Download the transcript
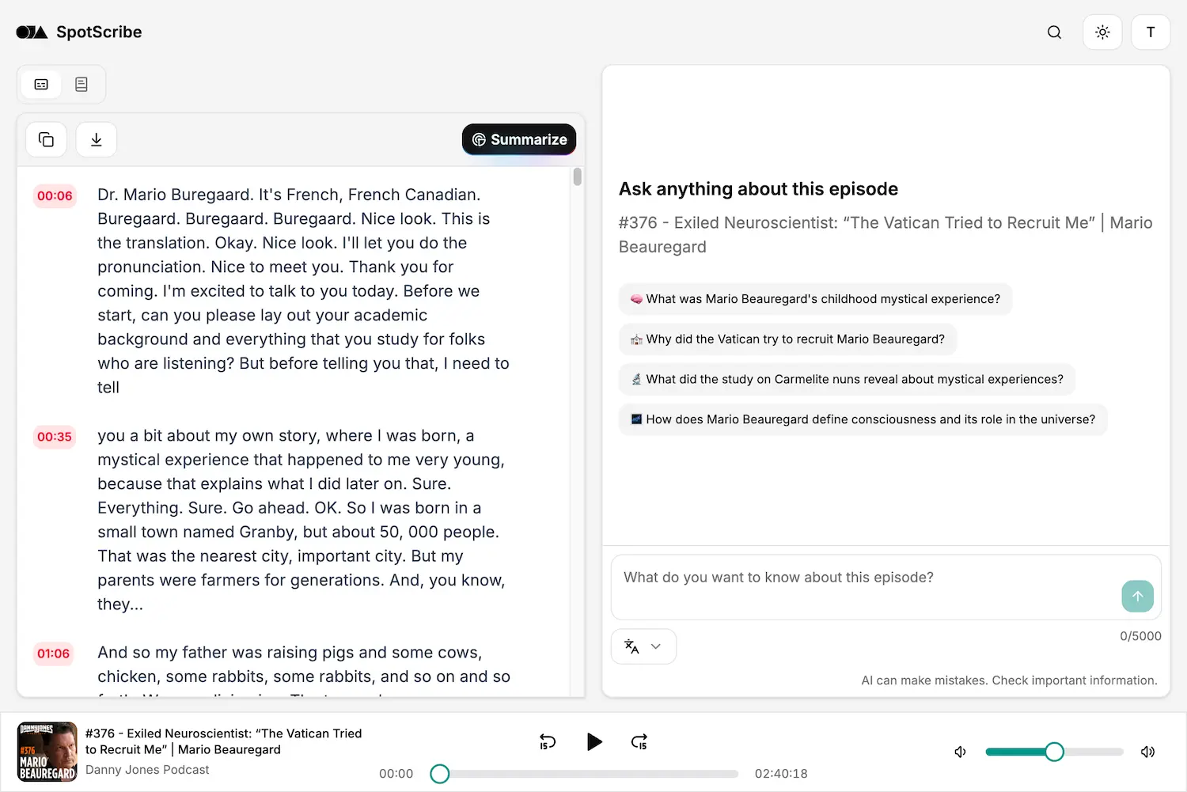The height and width of the screenshot is (792, 1187). pos(96,139)
